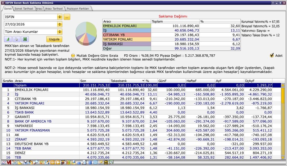Viewport: 287px width, 166px height.
Task: Click the bank building icon in bottom toolbar
Action: pos(106,162)
